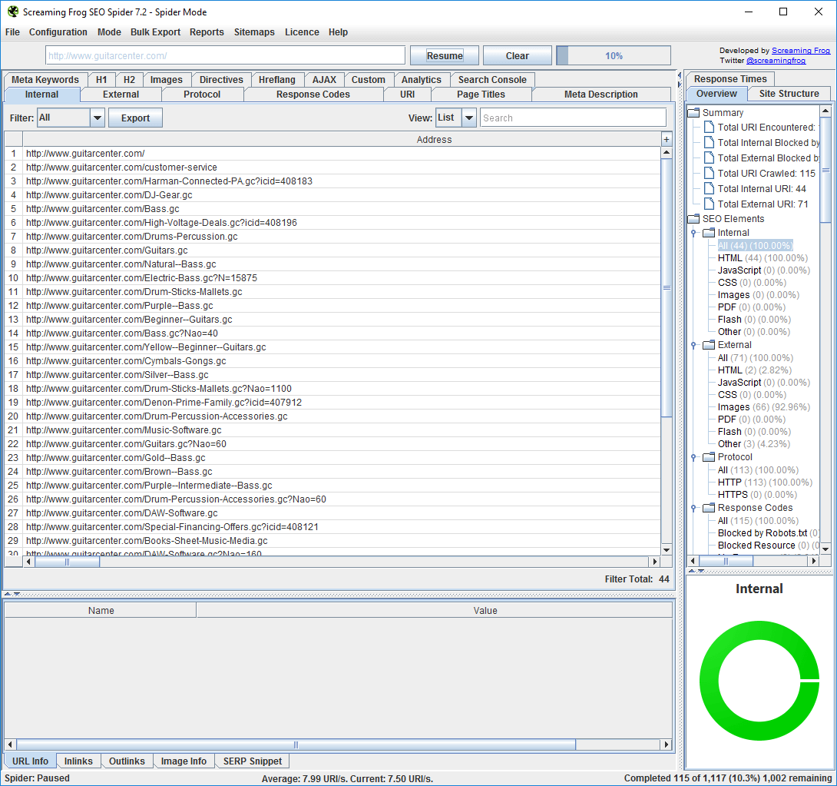Click the Export button
The width and height of the screenshot is (837, 786).
coord(136,118)
